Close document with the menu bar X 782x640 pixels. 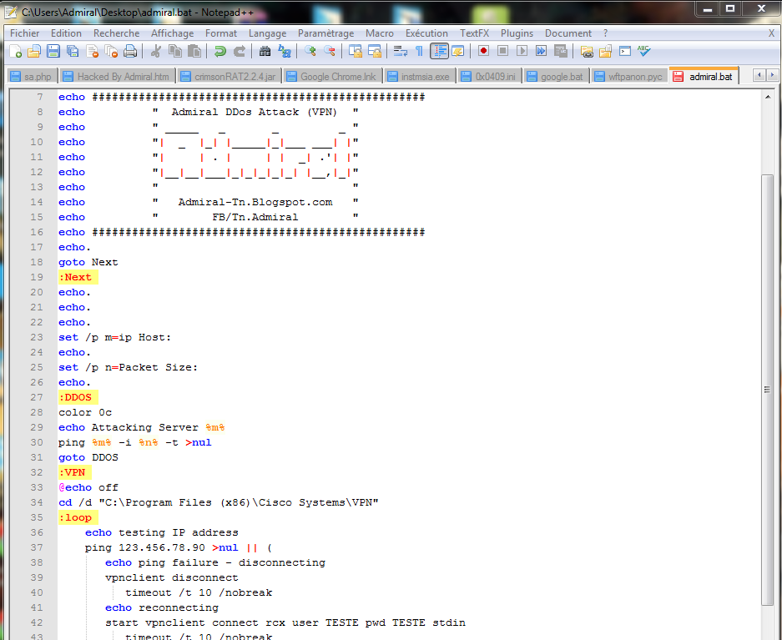771,33
